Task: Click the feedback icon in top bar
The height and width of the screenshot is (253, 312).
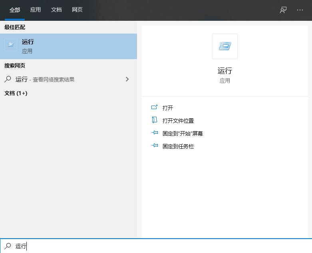Action: [x=283, y=10]
